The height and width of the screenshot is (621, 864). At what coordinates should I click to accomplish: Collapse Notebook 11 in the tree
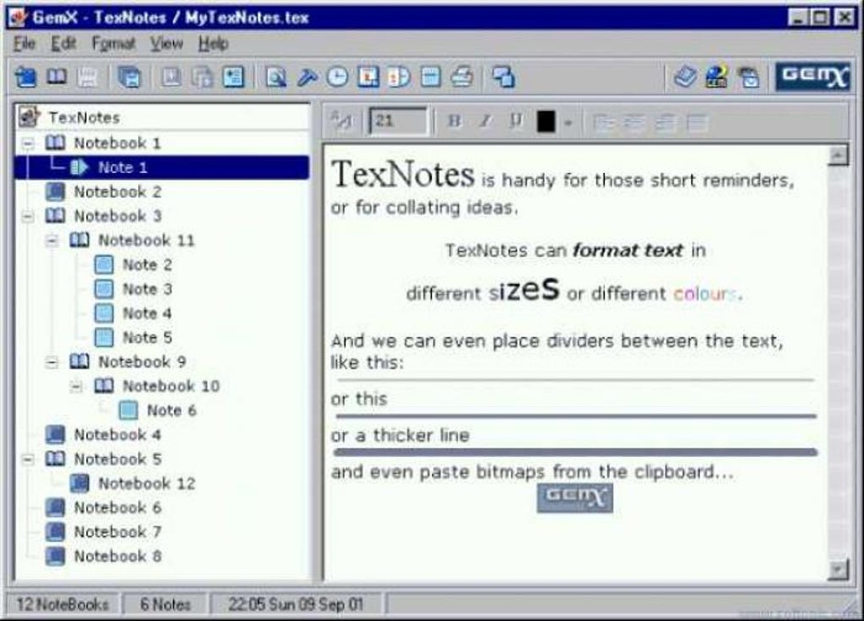[x=53, y=240]
